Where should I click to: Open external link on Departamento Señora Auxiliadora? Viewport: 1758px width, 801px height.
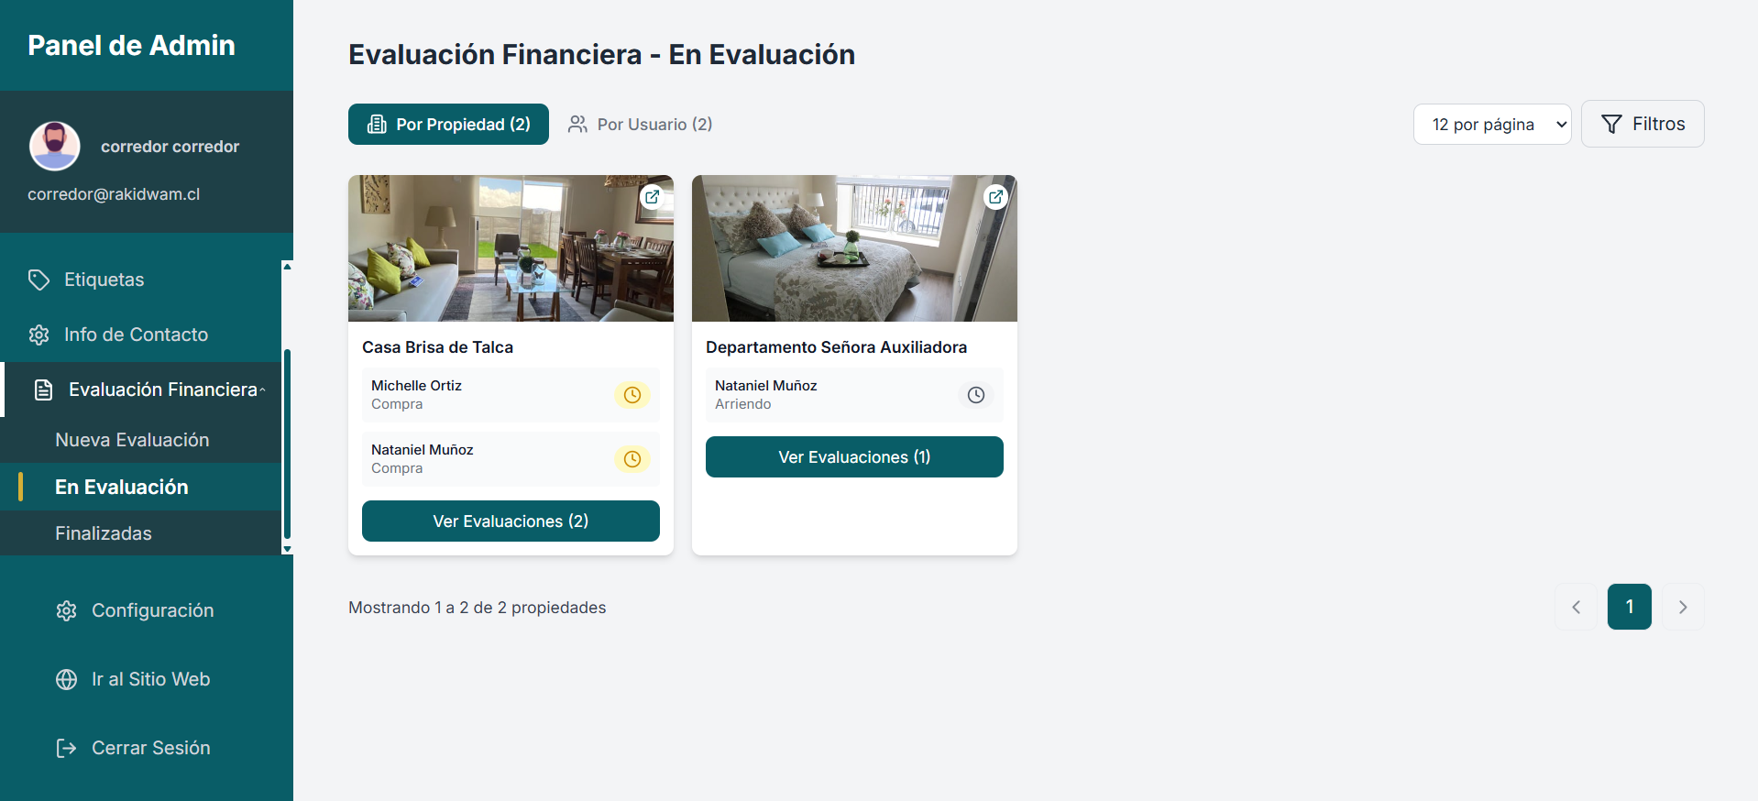tap(995, 196)
